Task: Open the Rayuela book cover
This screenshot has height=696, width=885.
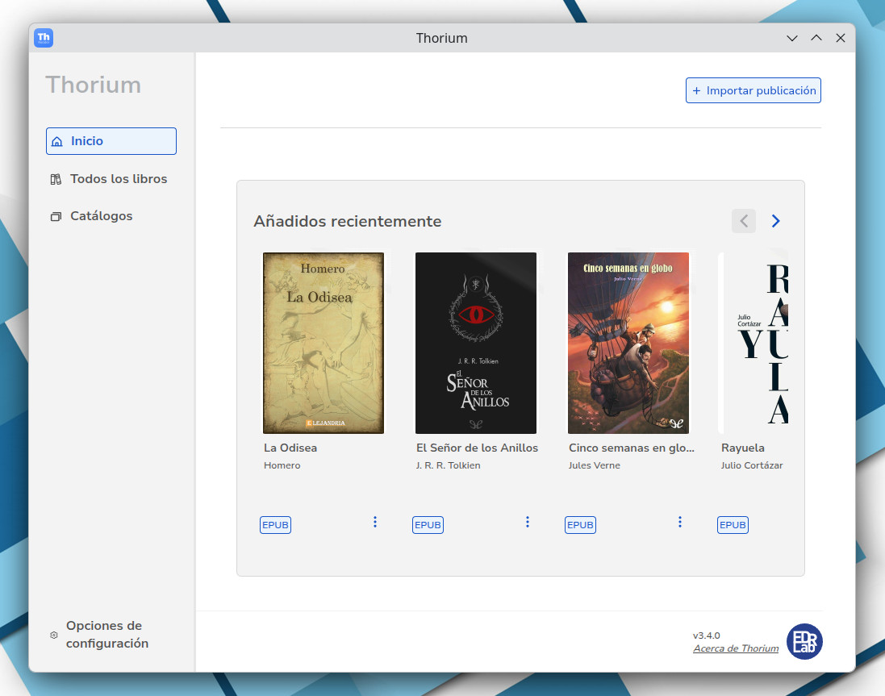Action: pos(754,343)
